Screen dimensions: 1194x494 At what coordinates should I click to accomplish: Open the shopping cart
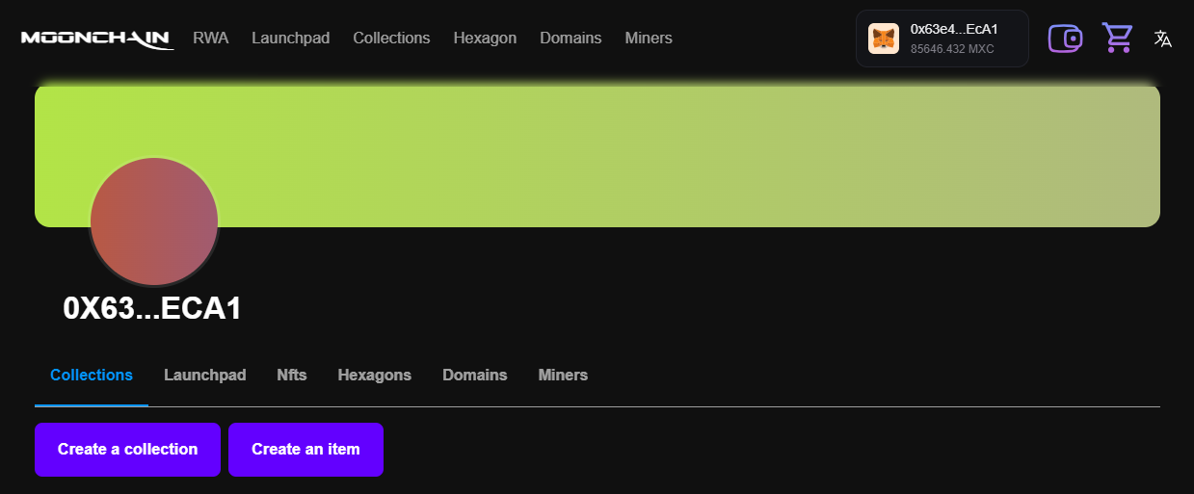coord(1118,39)
